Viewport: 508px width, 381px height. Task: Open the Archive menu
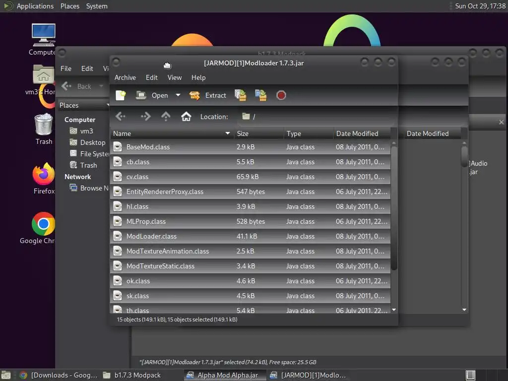[125, 77]
